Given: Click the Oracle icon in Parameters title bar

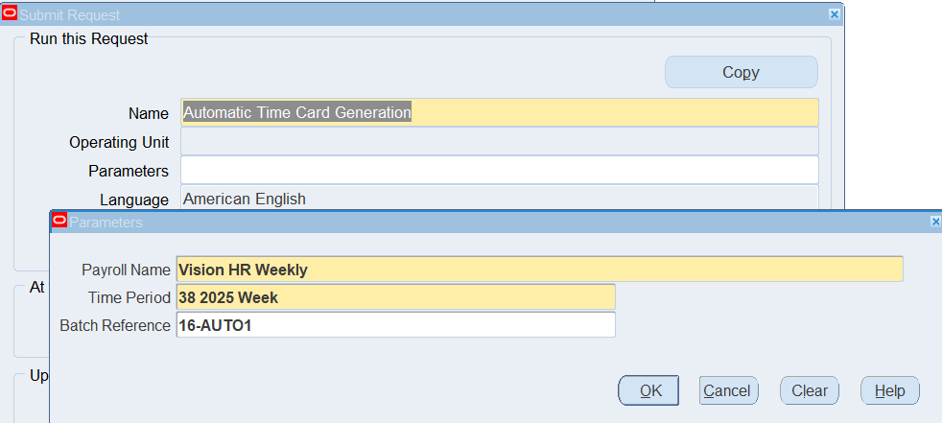Looking at the screenshot, I should coord(59,222).
